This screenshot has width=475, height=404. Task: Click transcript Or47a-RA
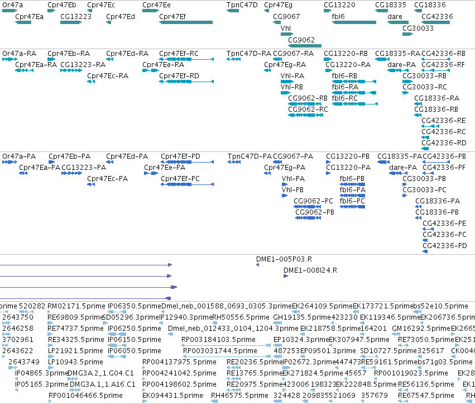pos(9,59)
